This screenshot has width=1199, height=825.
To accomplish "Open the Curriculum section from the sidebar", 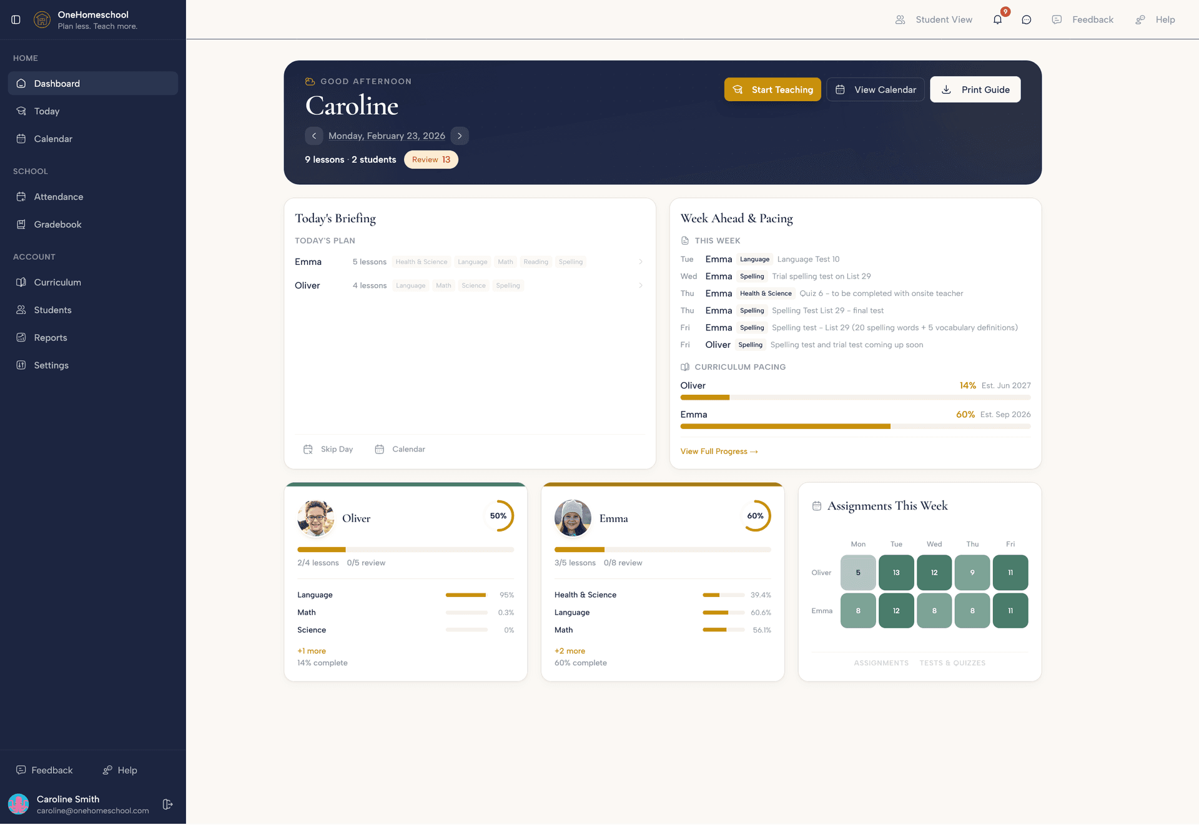I will (x=57, y=282).
